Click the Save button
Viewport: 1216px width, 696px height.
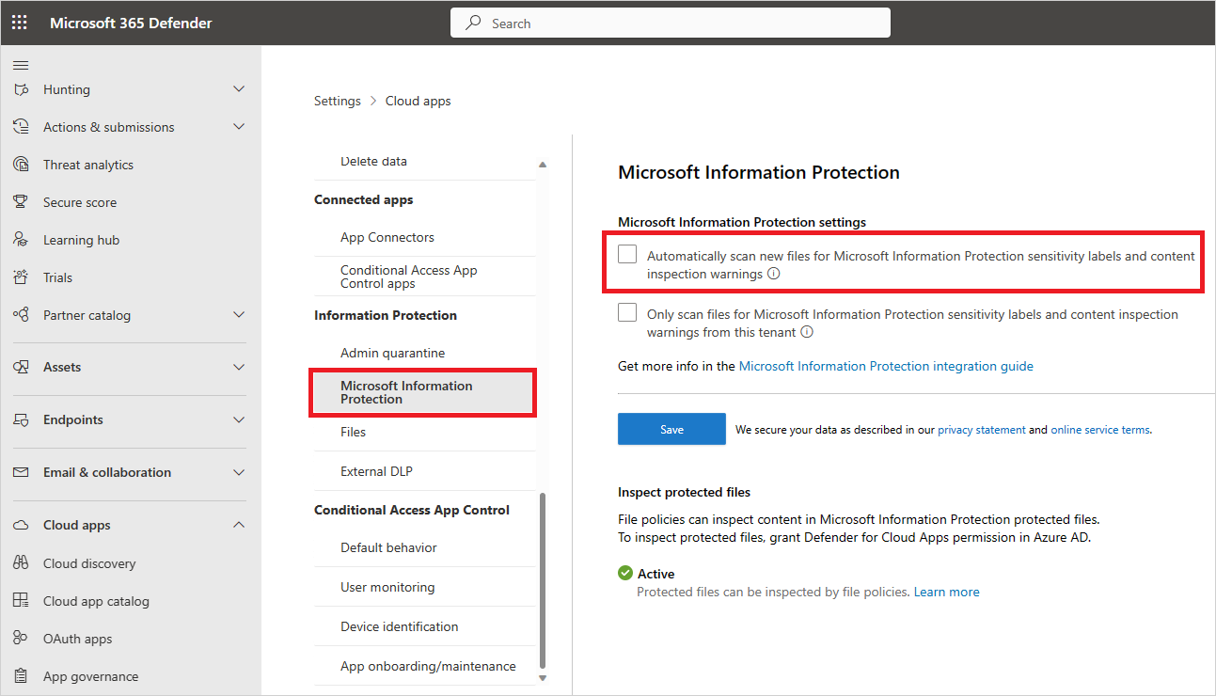pyautogui.click(x=671, y=428)
